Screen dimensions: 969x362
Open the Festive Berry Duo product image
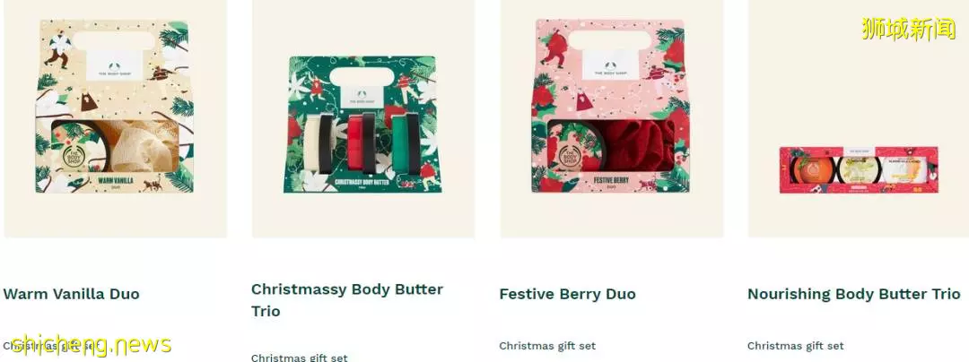612,117
